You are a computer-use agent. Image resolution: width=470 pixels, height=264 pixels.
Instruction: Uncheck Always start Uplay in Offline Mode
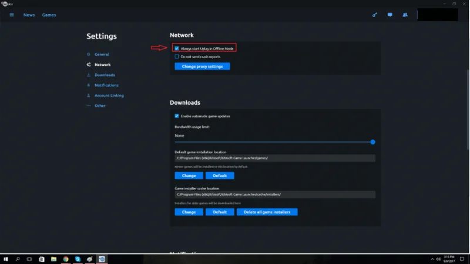pyautogui.click(x=177, y=48)
